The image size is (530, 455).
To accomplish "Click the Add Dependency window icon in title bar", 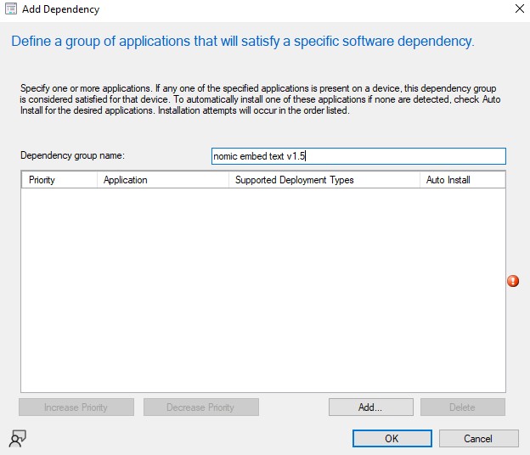I will coord(11,9).
